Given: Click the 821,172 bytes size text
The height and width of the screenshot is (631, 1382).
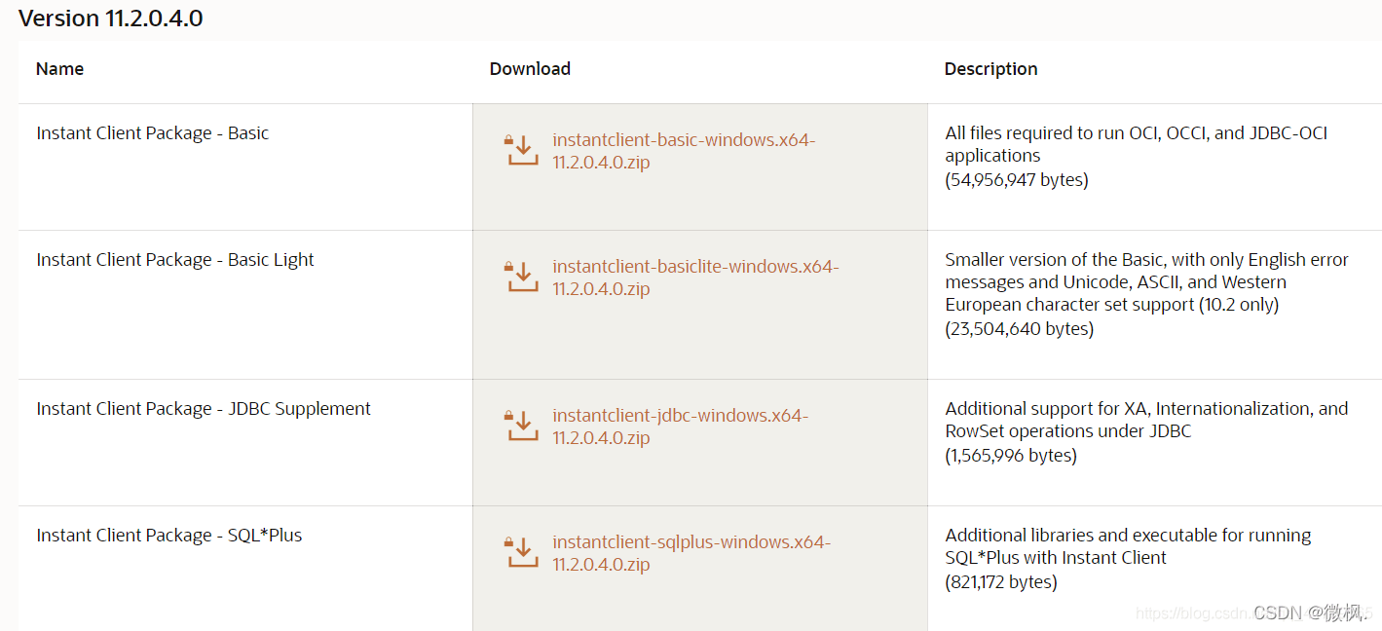Looking at the screenshot, I should (1000, 582).
